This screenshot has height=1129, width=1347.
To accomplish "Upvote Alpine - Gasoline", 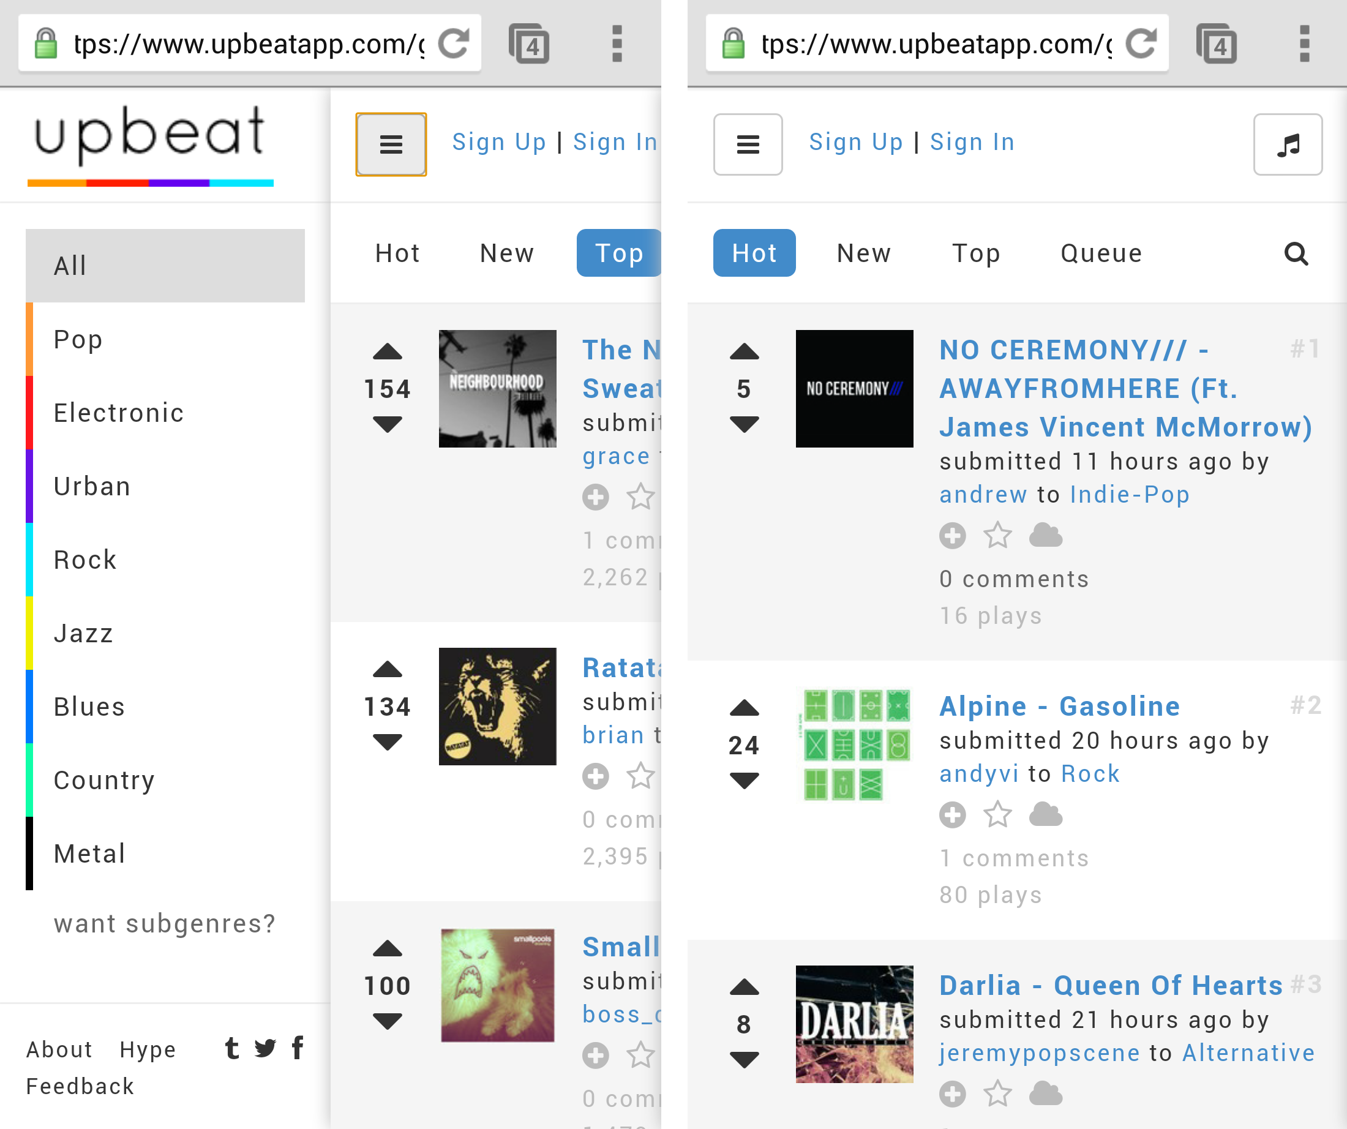I will 744,708.
